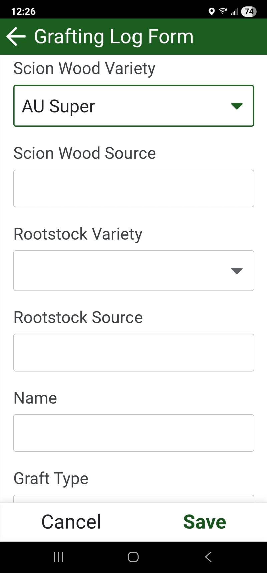This screenshot has height=573, width=267.
Task: Tap the location pin status icon
Action: point(211,12)
